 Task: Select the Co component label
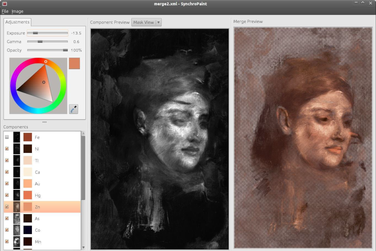[38, 230]
